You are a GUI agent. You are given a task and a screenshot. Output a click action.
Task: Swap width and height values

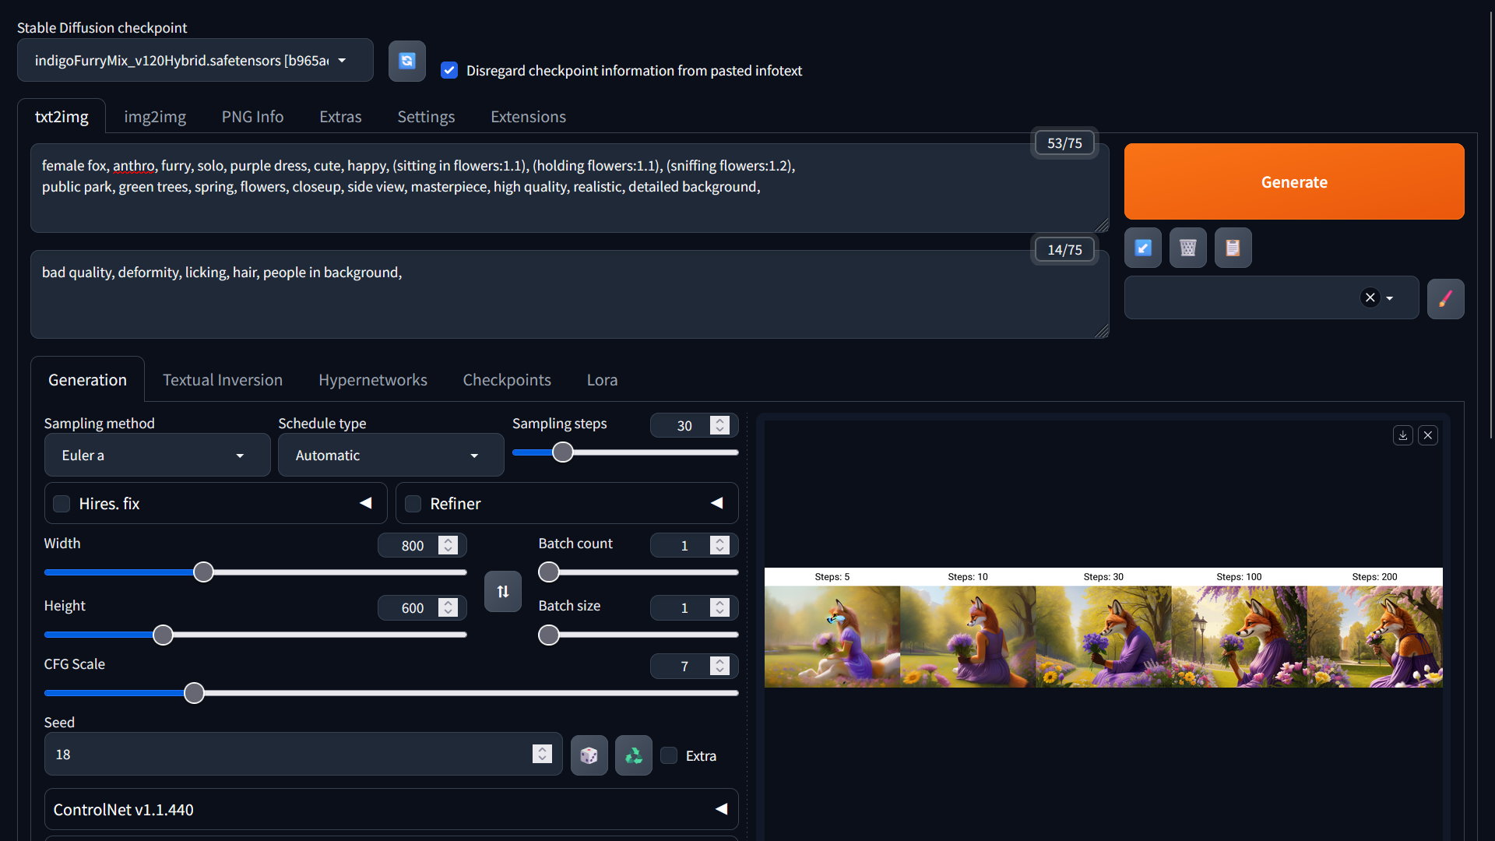(502, 592)
